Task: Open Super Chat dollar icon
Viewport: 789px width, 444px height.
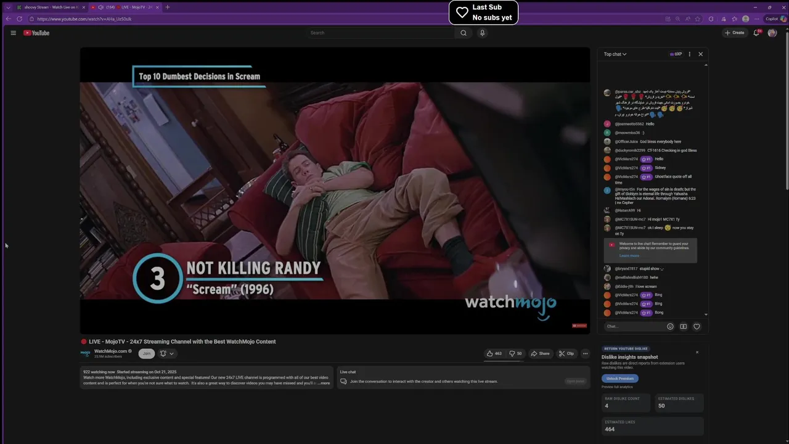Action: [x=683, y=326]
